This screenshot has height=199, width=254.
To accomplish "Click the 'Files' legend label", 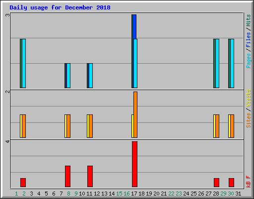I will tap(248, 40).
